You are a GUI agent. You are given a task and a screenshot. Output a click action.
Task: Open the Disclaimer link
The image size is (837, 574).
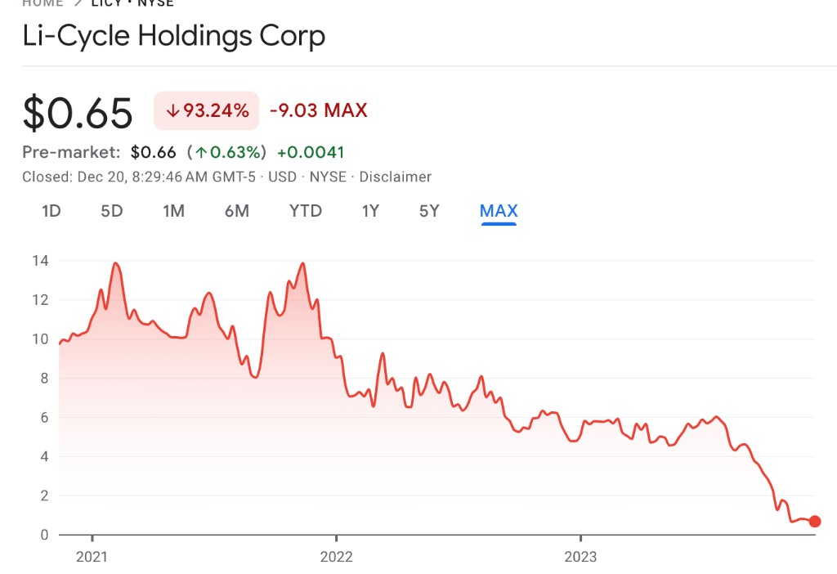(395, 177)
